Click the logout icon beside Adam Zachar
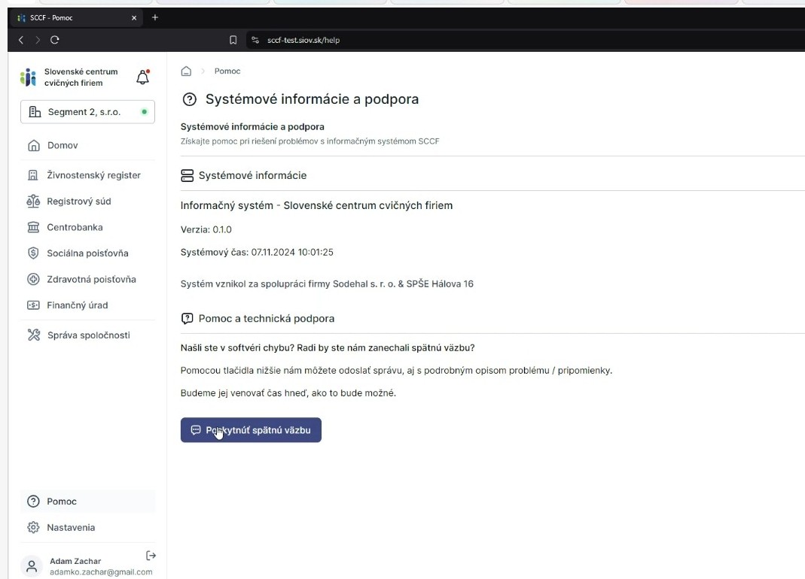Image resolution: width=805 pixels, height=579 pixels. point(151,556)
